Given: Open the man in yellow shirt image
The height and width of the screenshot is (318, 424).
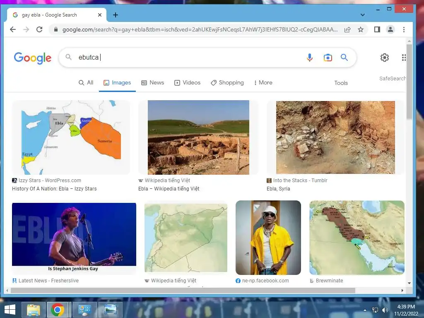Looking at the screenshot, I should click(268, 238).
